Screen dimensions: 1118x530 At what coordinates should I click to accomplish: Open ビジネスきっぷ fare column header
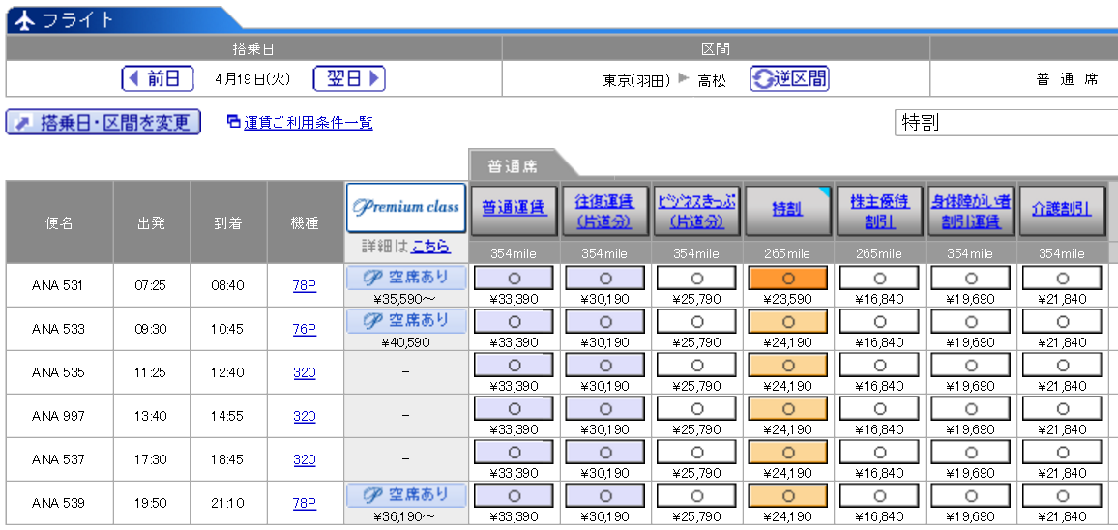click(x=696, y=211)
